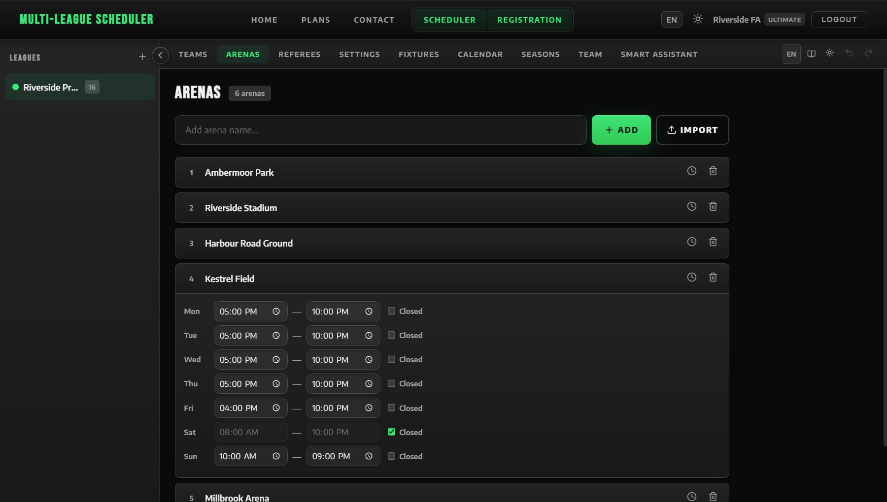This screenshot has width=887, height=502.
Task: Check Closed for Thursday
Action: click(391, 383)
